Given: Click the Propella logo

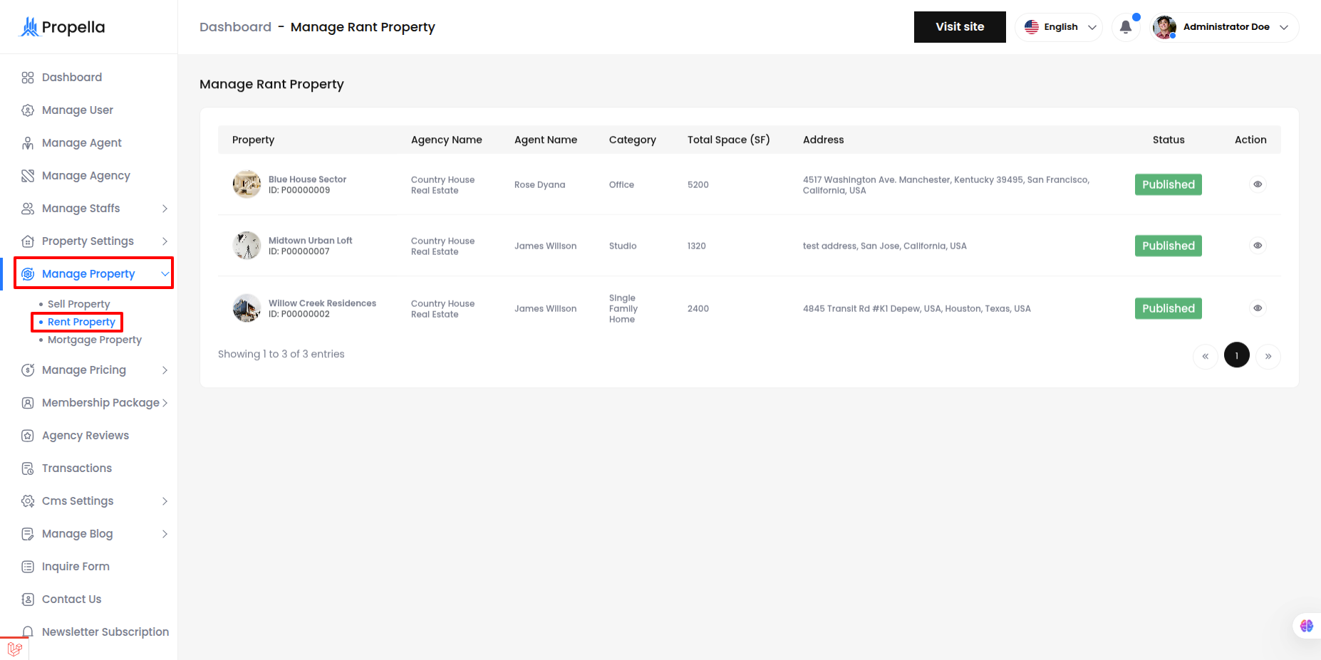Looking at the screenshot, I should 62,27.
